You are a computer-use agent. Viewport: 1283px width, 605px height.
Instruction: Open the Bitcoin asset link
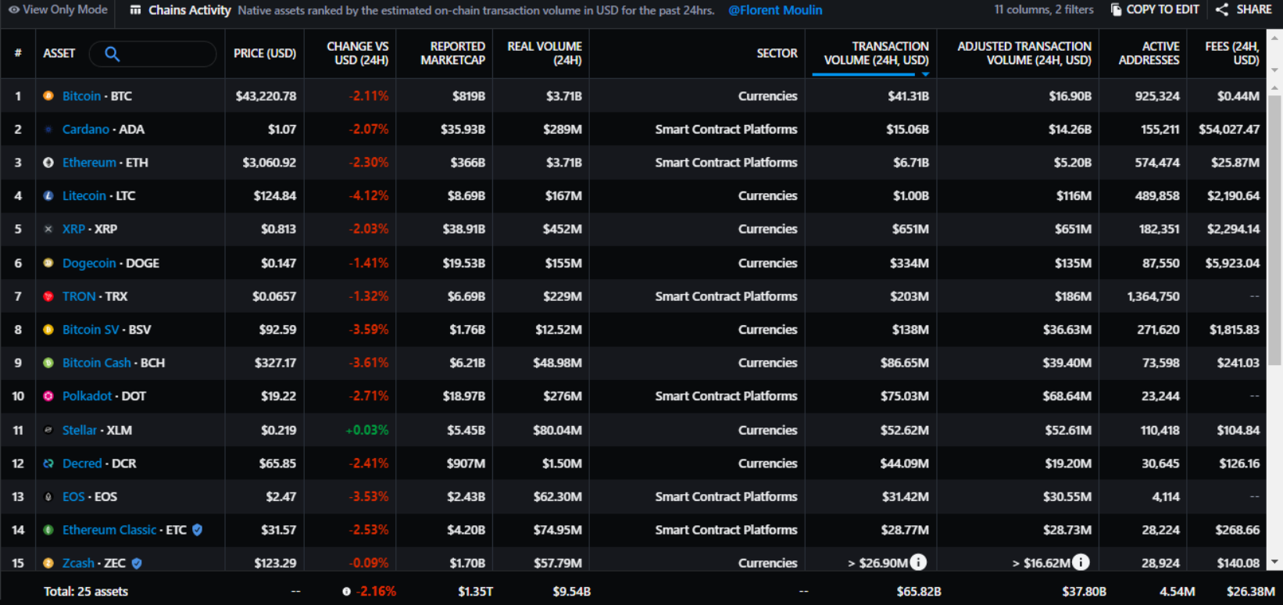81,96
